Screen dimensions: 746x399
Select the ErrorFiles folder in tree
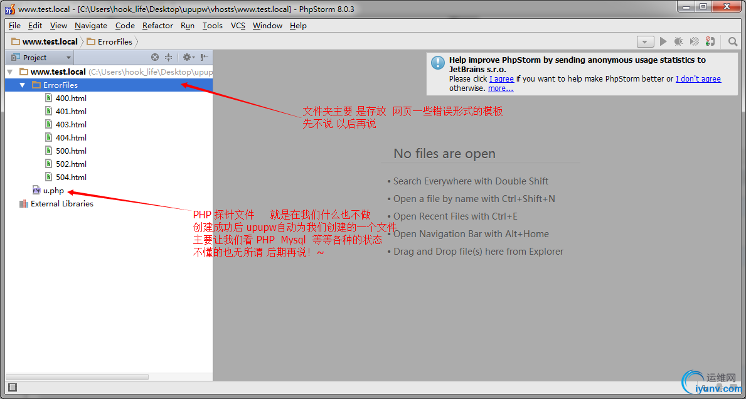pos(109,85)
